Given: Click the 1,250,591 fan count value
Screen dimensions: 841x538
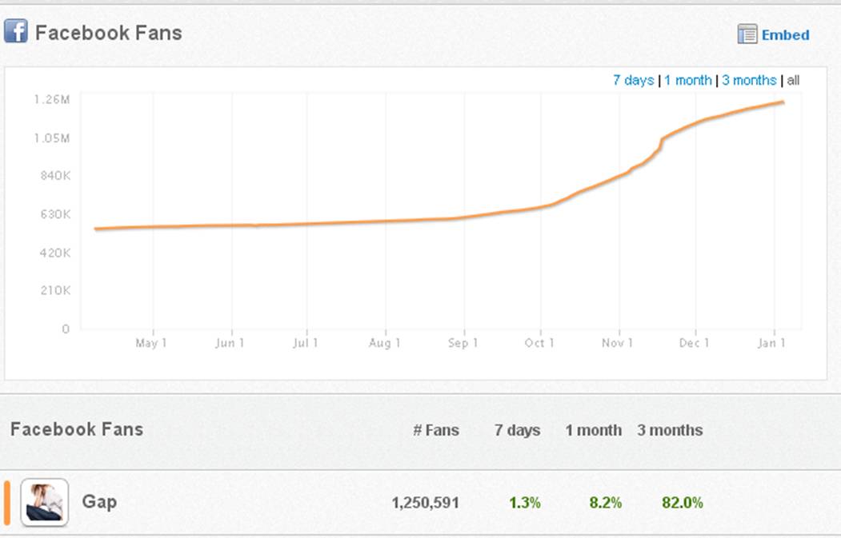Looking at the screenshot, I should tap(425, 503).
